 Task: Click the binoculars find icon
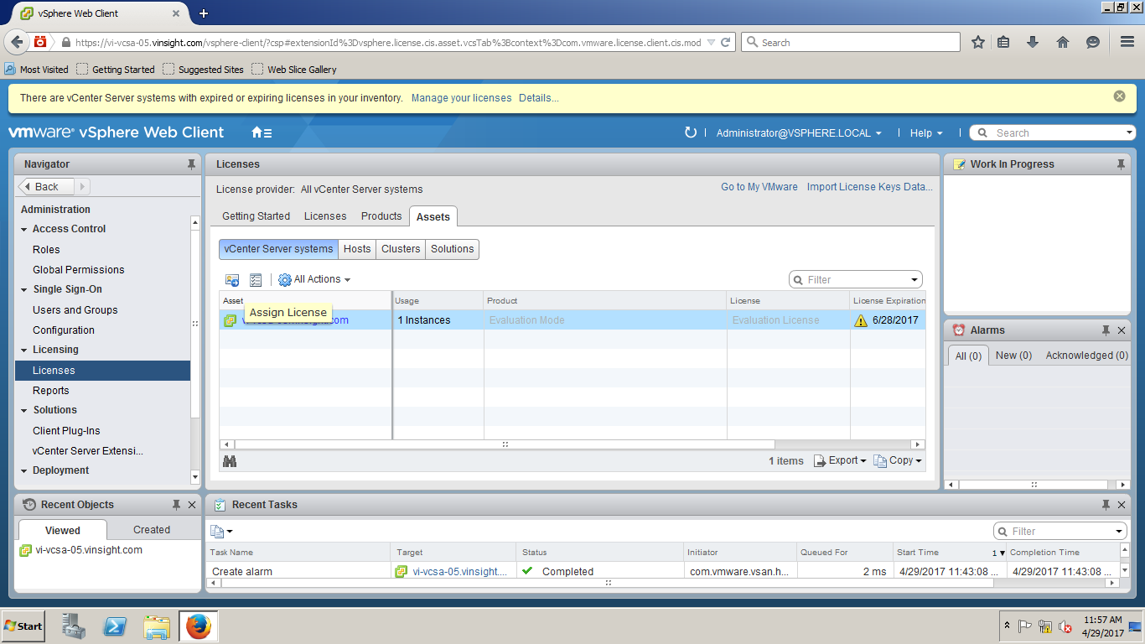(x=230, y=461)
